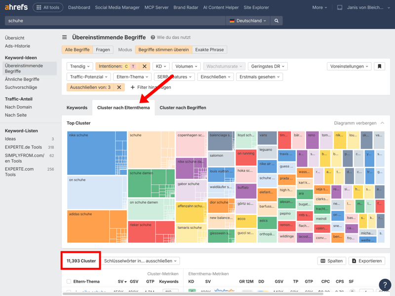Remove the Intentionen filter with its X
This screenshot has height=296, width=395.
pyautogui.click(x=144, y=66)
